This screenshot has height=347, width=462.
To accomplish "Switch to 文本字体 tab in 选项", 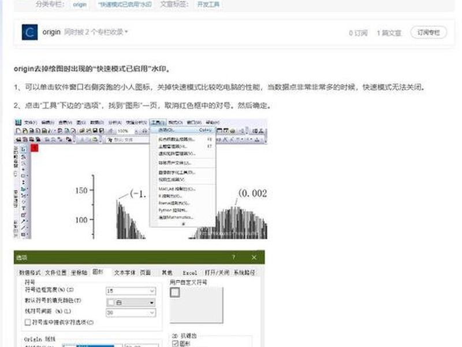I will [x=124, y=273].
